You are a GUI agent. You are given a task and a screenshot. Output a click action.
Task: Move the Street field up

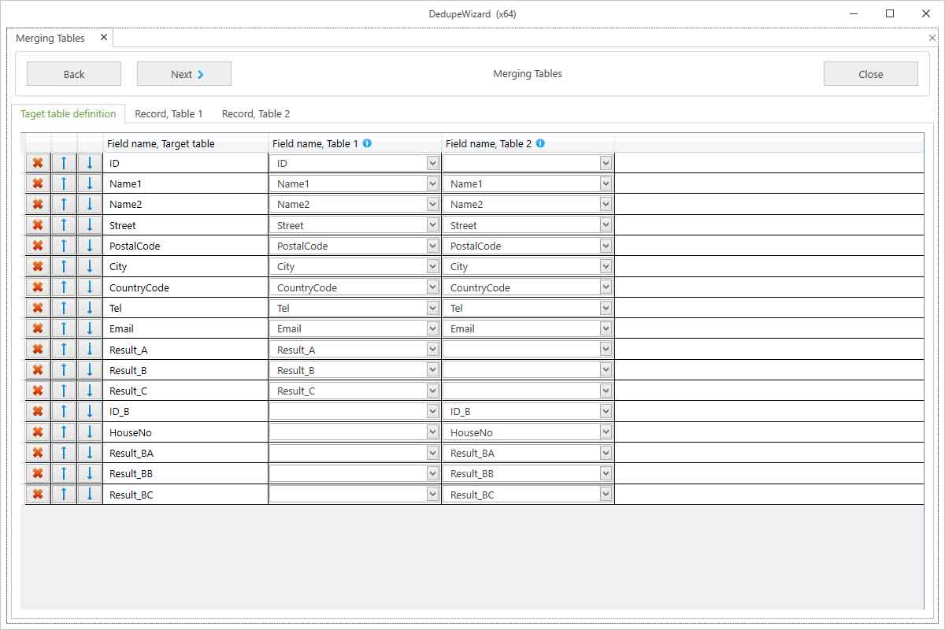pos(64,225)
